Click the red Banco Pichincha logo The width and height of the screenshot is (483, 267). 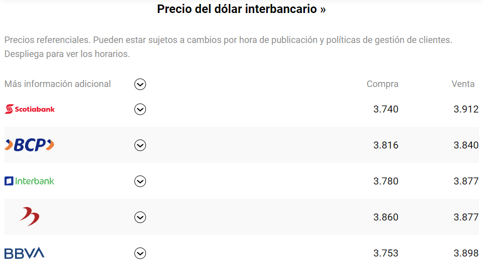tap(30, 217)
